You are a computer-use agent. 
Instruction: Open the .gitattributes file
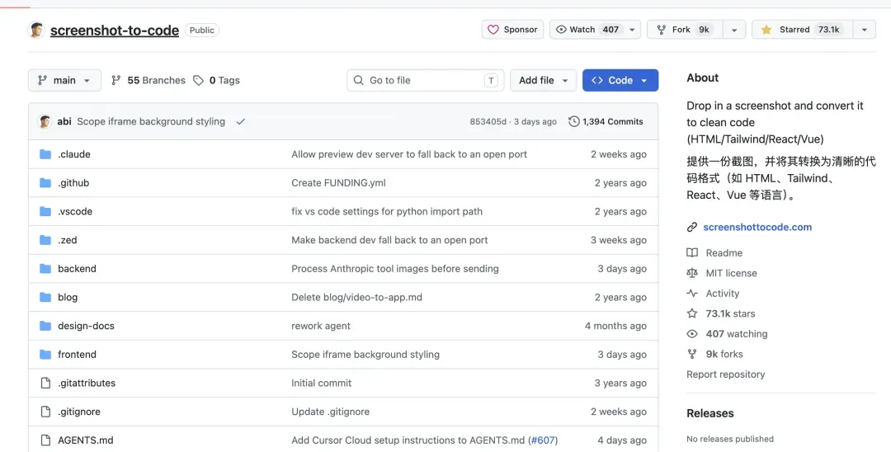click(87, 383)
